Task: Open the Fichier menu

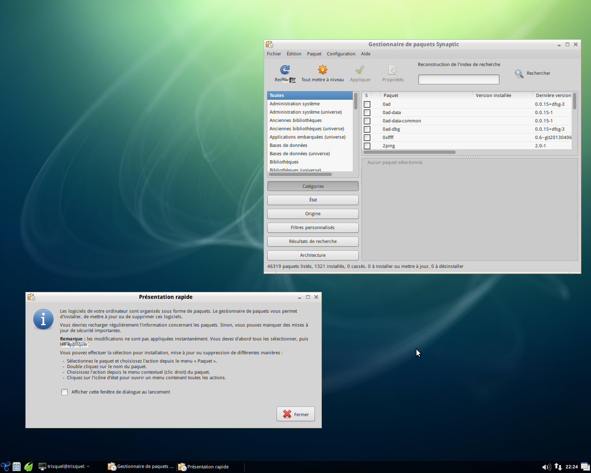Action: click(274, 54)
